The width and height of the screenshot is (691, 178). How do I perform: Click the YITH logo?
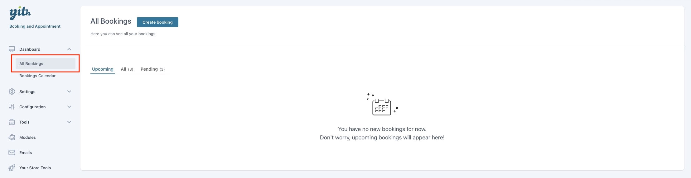point(20,13)
